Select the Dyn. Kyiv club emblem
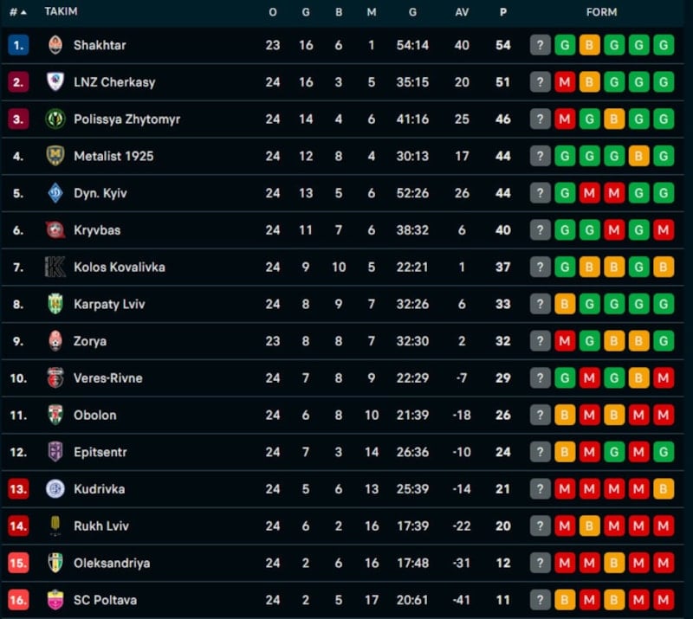693x619 pixels. (55, 193)
